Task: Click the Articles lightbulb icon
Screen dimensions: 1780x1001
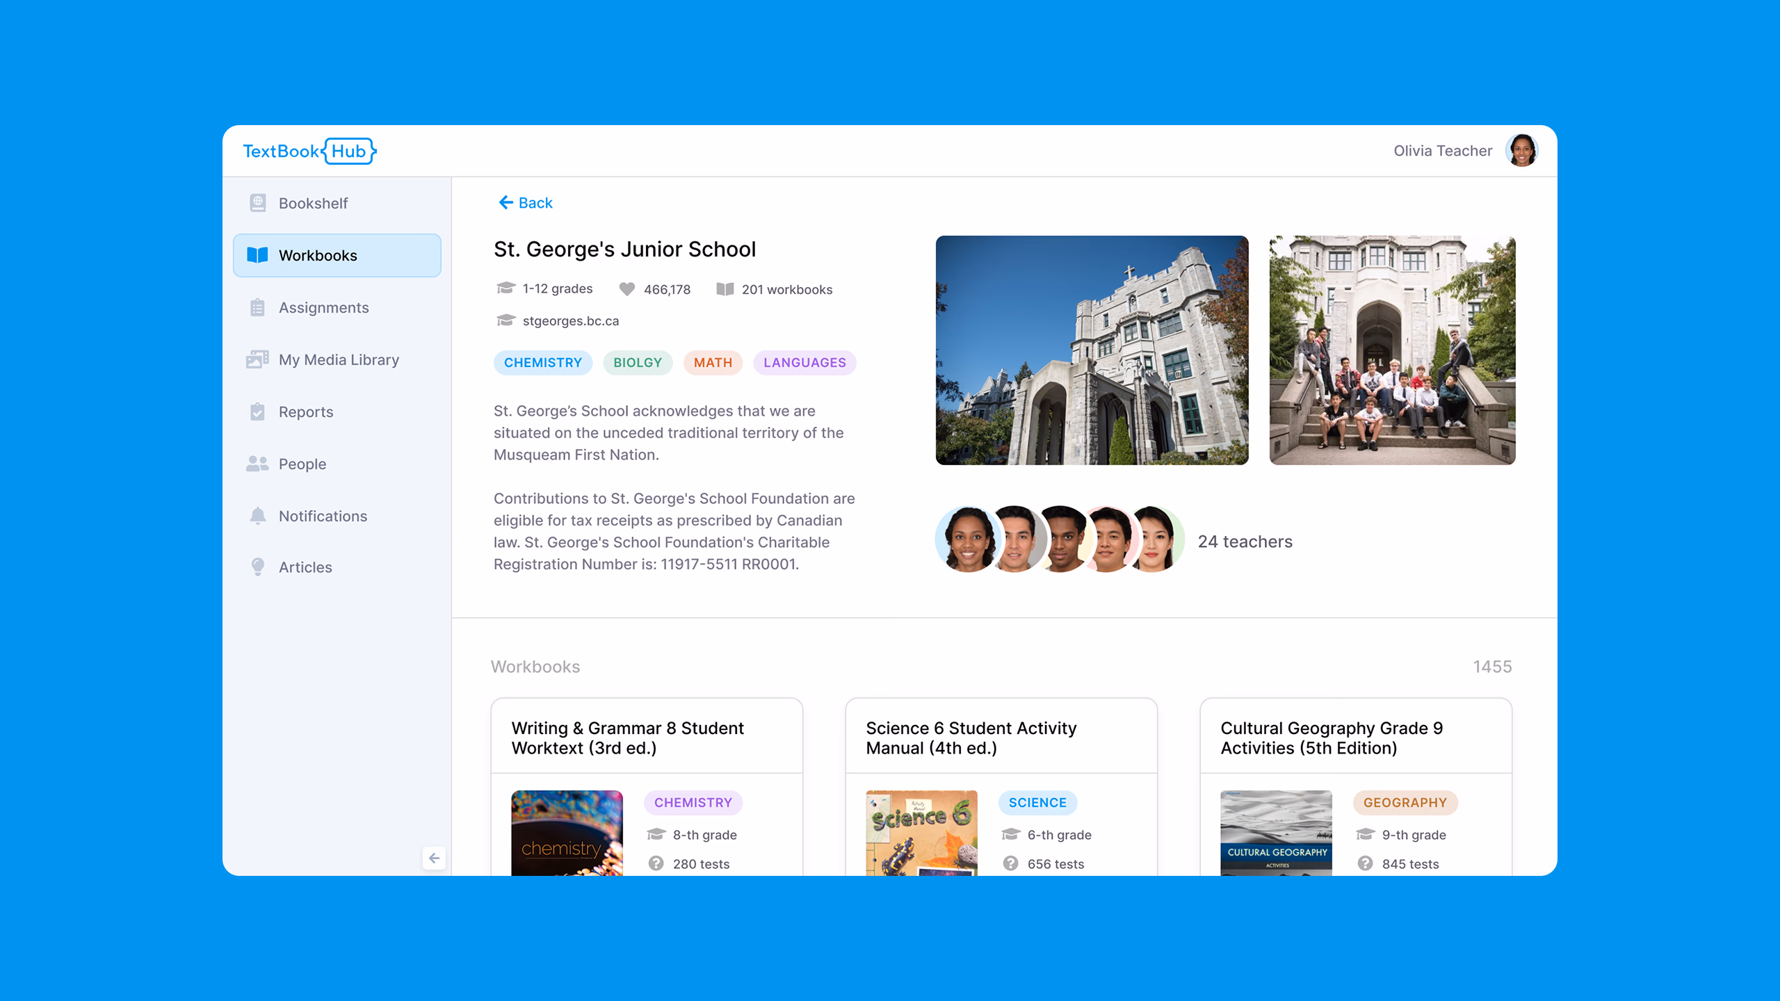Action: click(258, 567)
